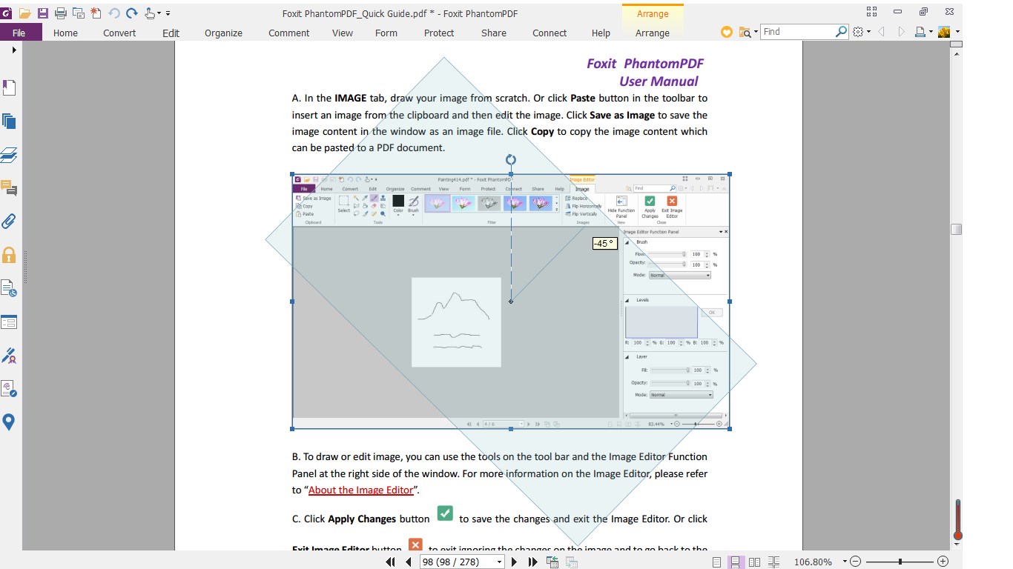Click the folder search icon beside Find
Screen dimensions: 1013x569
pos(745,32)
